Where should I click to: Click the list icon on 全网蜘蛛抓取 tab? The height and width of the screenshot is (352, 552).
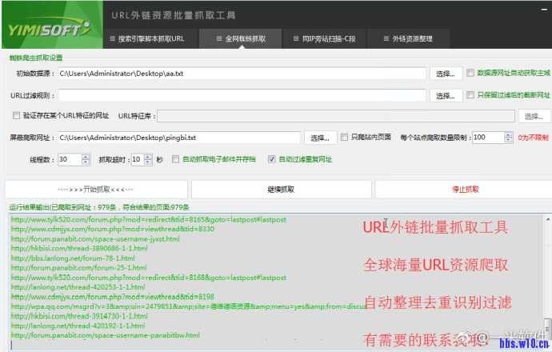pos(218,38)
